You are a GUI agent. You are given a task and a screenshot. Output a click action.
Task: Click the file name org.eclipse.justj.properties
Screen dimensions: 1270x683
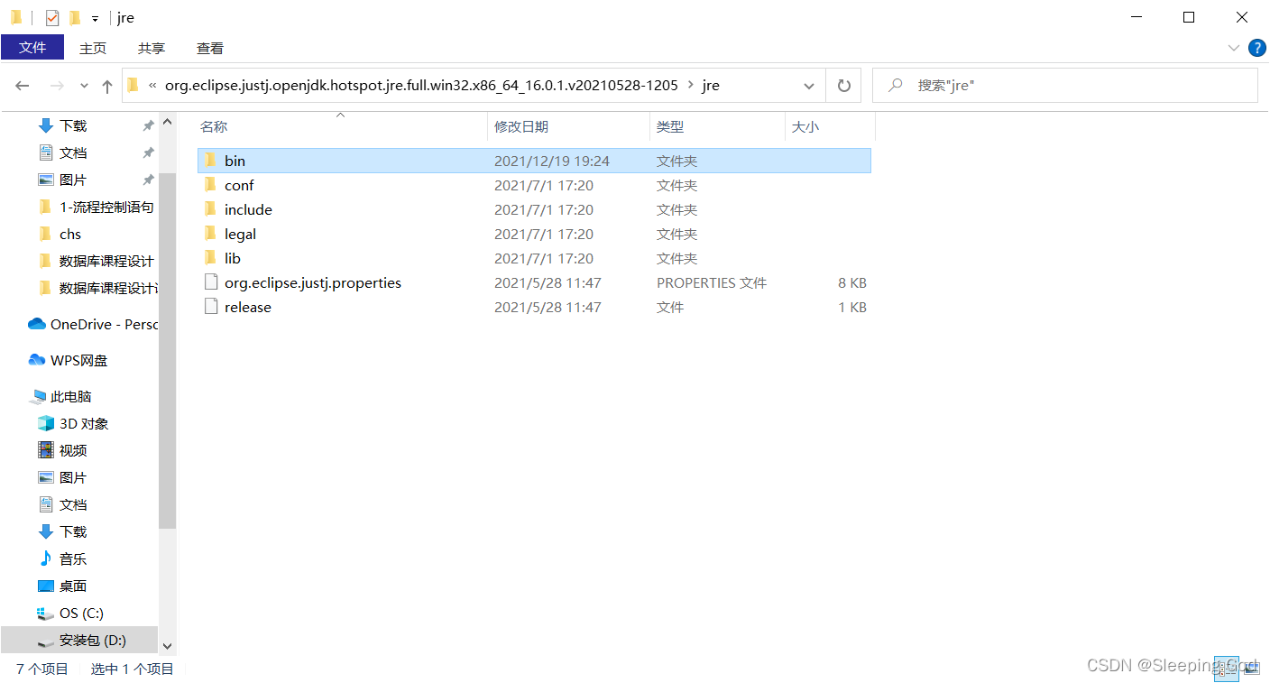(313, 282)
